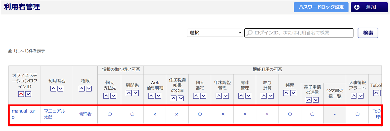The height and width of the screenshot is (131, 390).
Task: Sort 給与計算 column descending
Action: click(271, 96)
